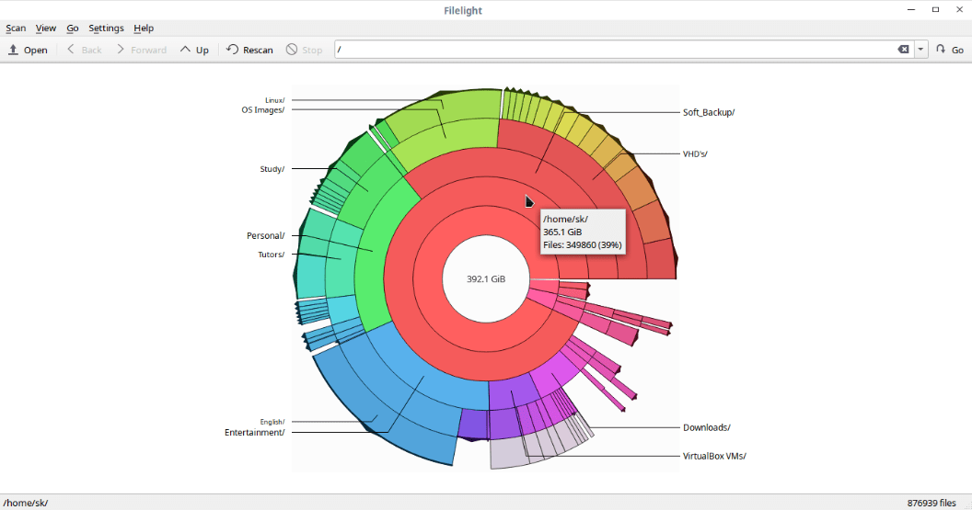This screenshot has width=972, height=510.
Task: Click the Entertainment/ segment label
Action: pos(255,433)
